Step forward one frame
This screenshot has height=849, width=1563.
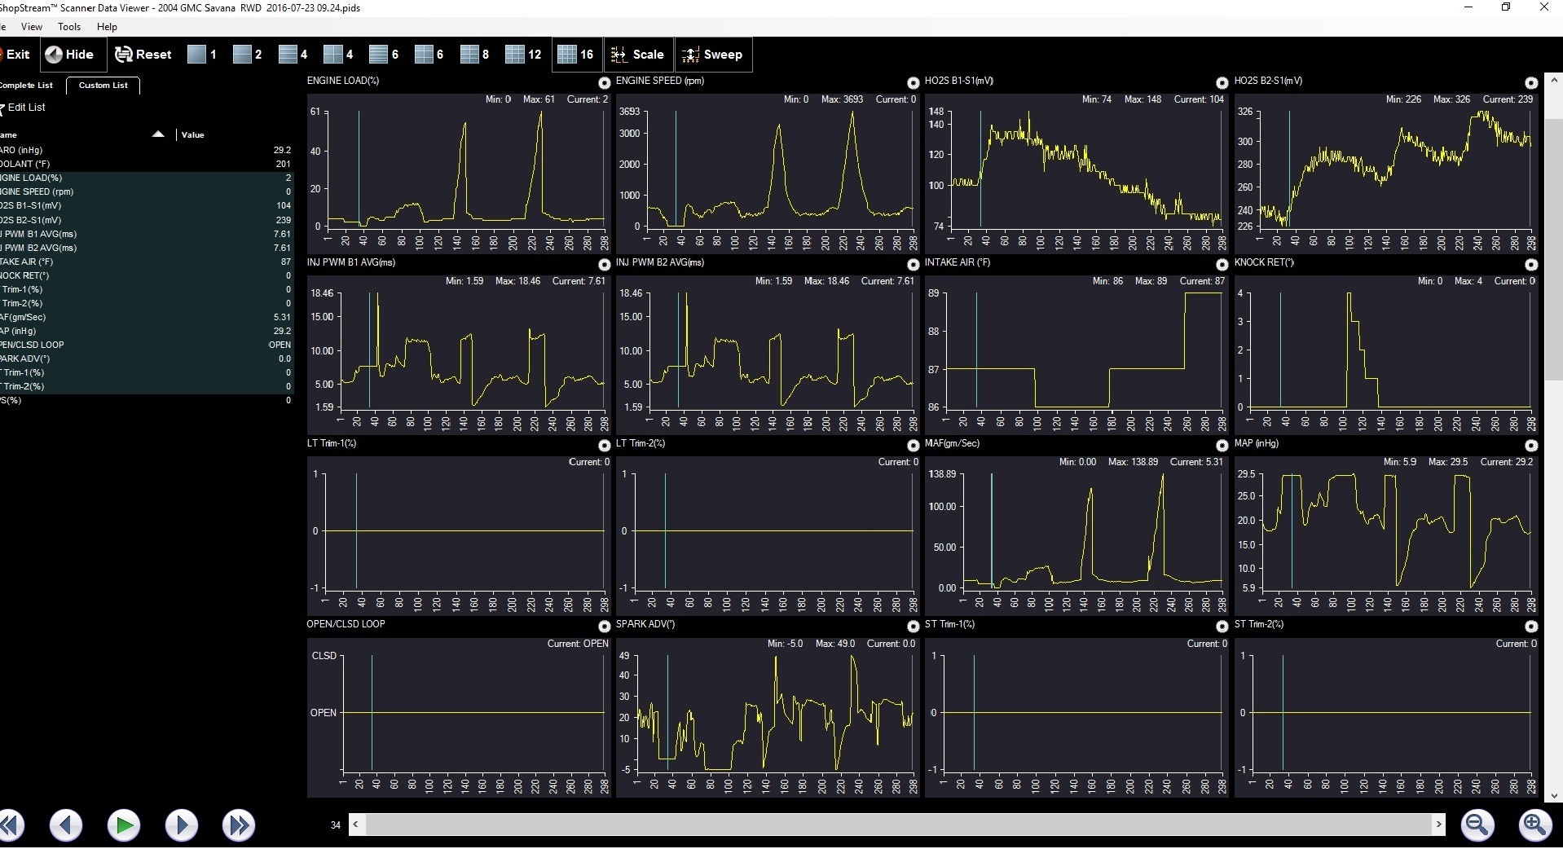point(182,825)
